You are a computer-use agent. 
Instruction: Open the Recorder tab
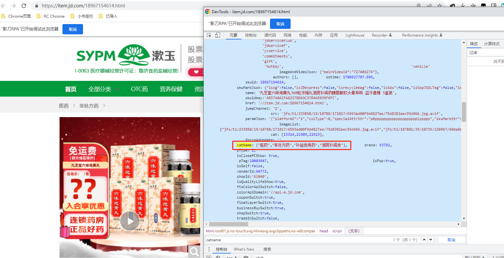coord(382,35)
